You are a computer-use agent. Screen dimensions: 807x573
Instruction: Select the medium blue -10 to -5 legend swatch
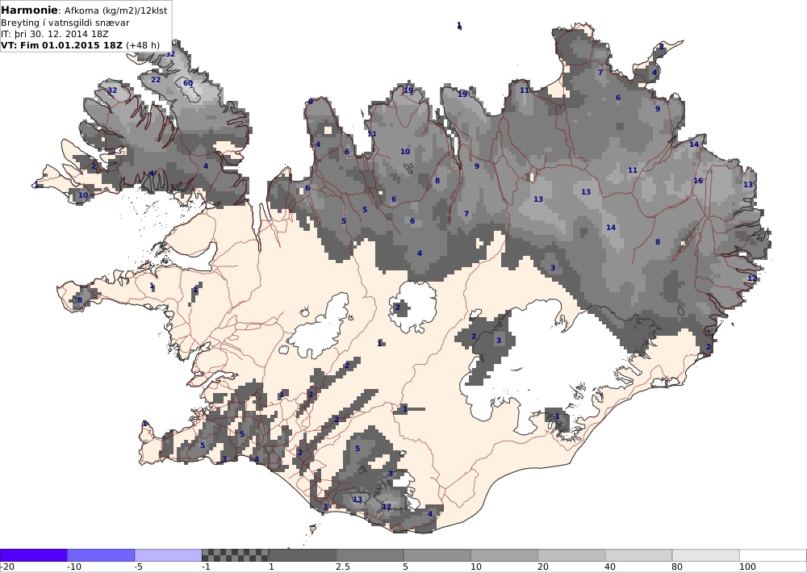pyautogui.click(x=101, y=555)
